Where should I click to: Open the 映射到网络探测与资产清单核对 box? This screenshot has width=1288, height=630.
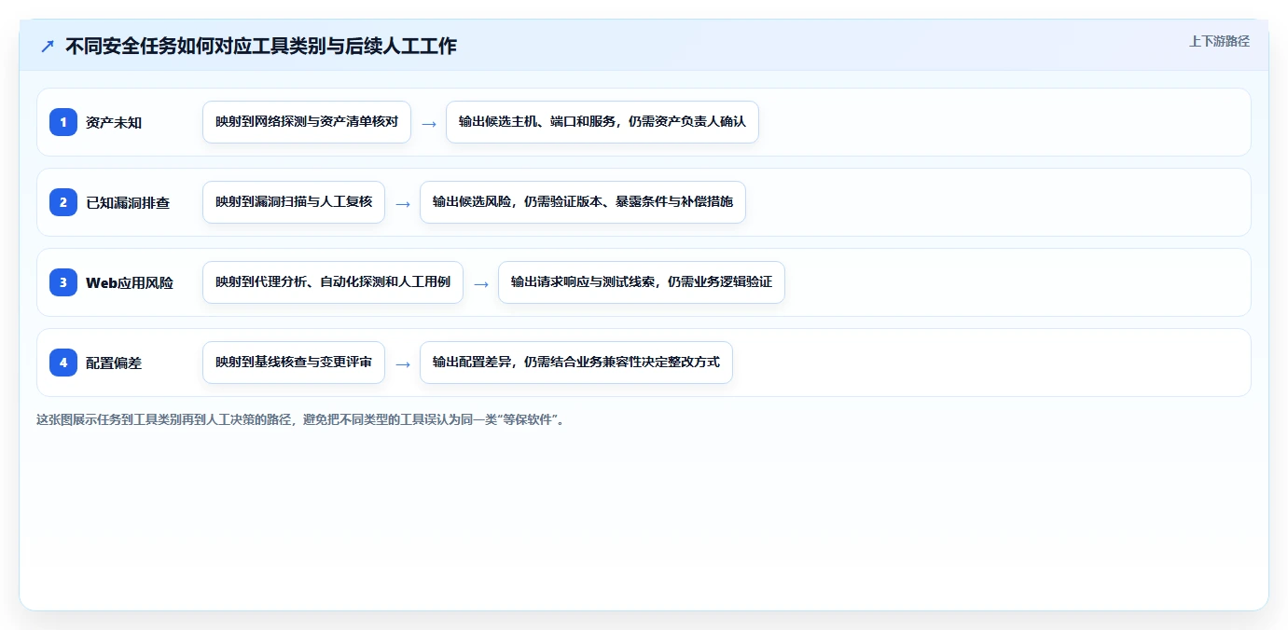tap(307, 122)
